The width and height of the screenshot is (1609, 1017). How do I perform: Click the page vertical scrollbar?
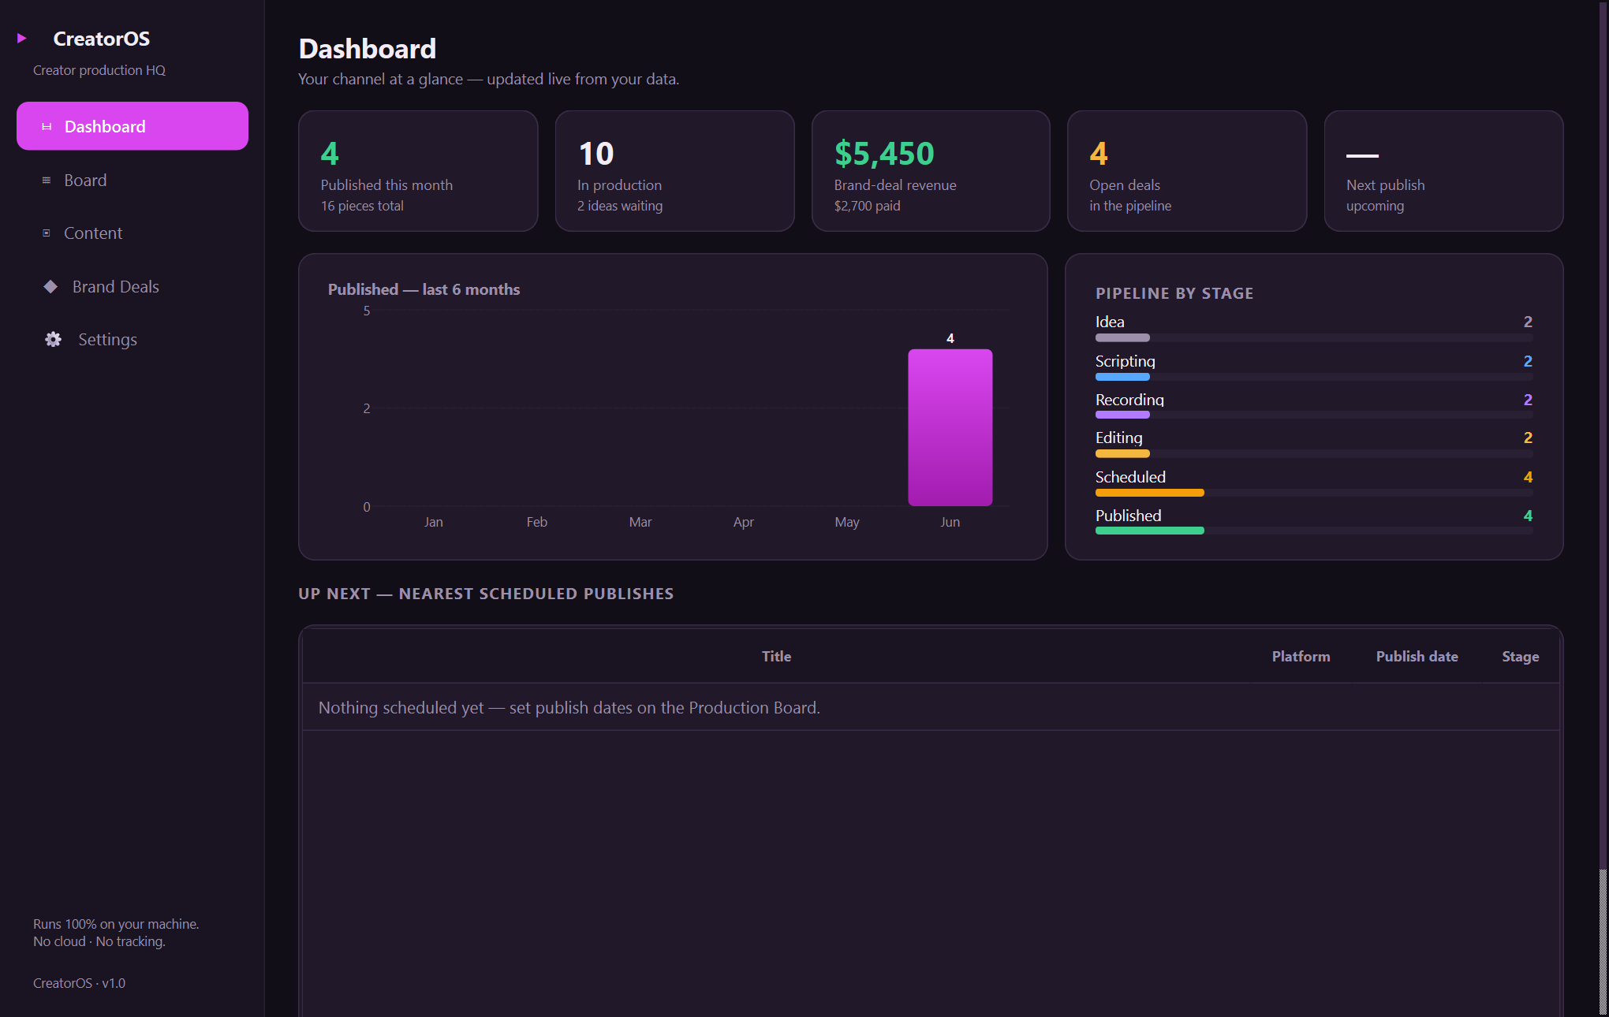coord(1603,508)
